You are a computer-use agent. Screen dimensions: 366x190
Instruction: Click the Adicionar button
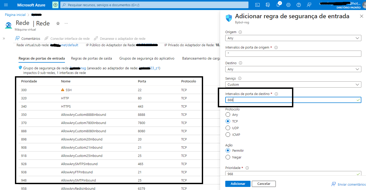pos(238,184)
